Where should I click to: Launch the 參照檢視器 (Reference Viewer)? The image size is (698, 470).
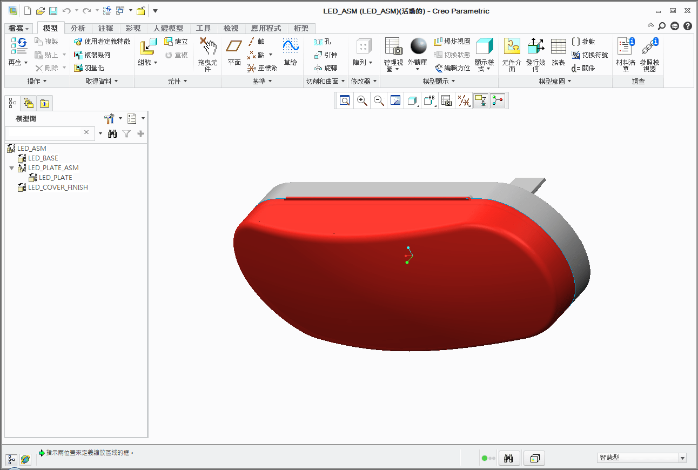coord(649,53)
